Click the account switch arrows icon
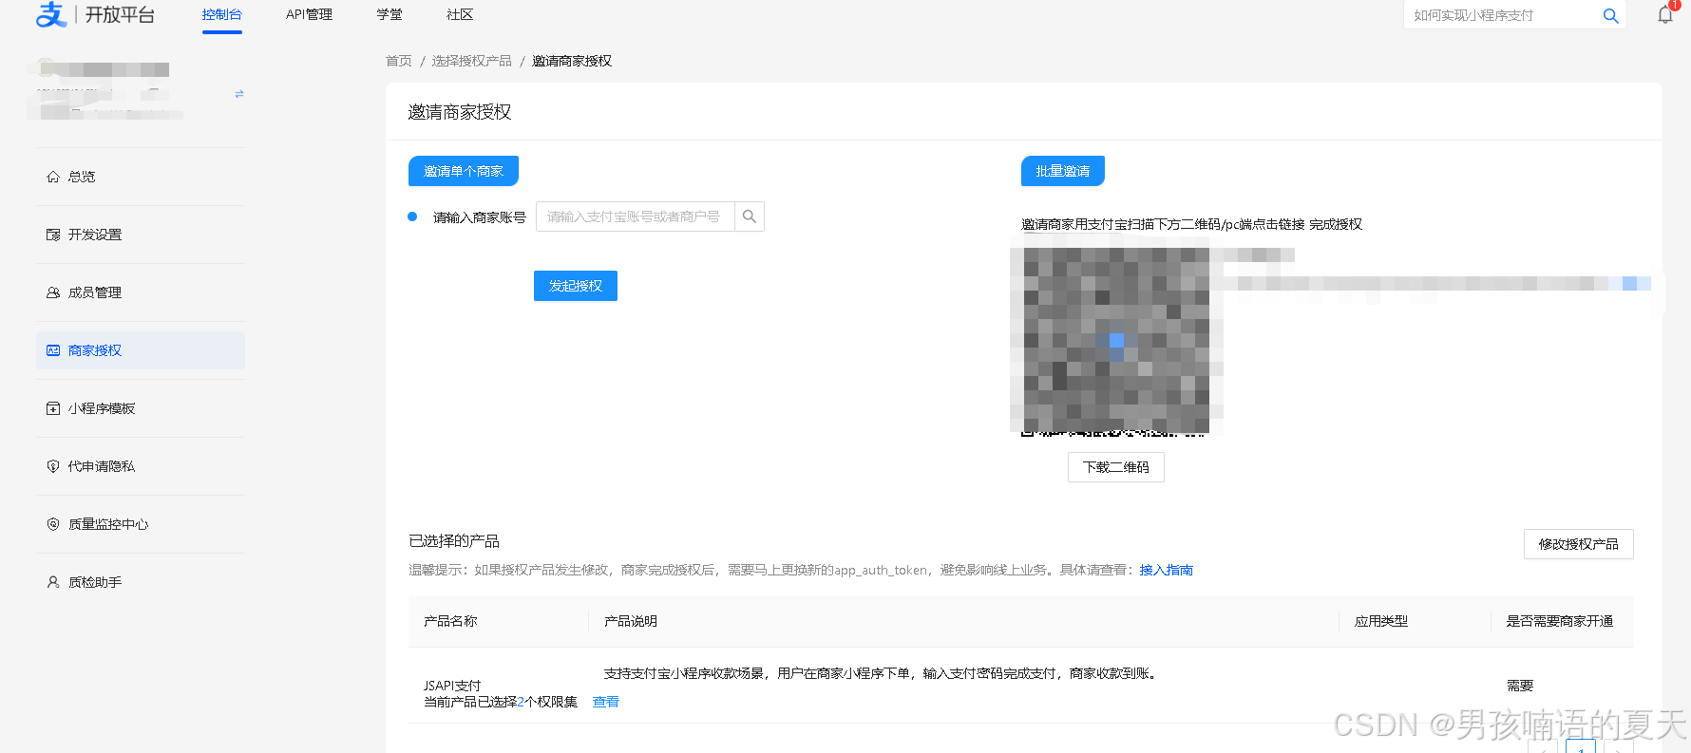This screenshot has width=1691, height=753. tap(239, 94)
